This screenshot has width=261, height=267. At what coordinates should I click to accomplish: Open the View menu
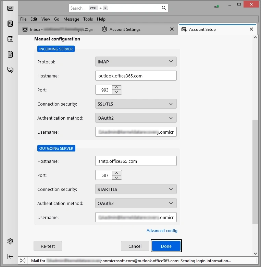(x=46, y=19)
